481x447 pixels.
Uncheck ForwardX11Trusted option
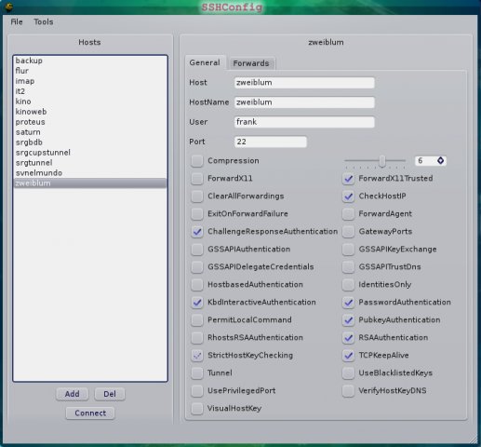[x=348, y=179]
